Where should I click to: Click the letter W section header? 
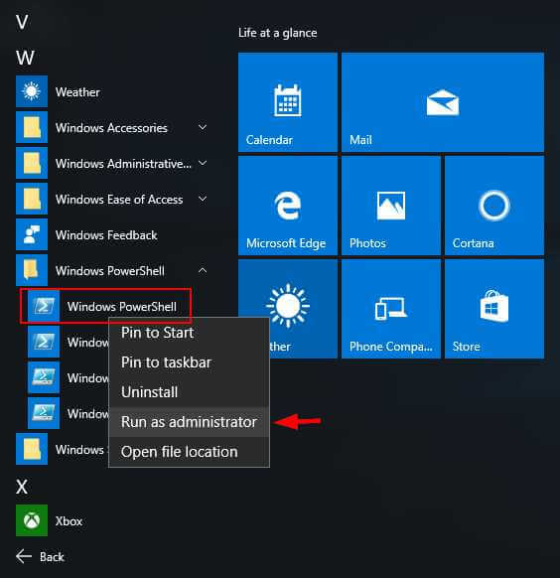25,58
